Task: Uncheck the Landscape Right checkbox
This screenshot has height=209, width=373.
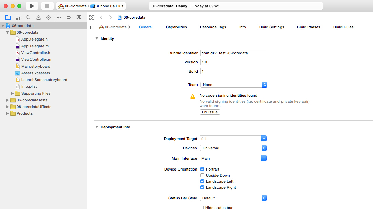Action: click(202, 187)
